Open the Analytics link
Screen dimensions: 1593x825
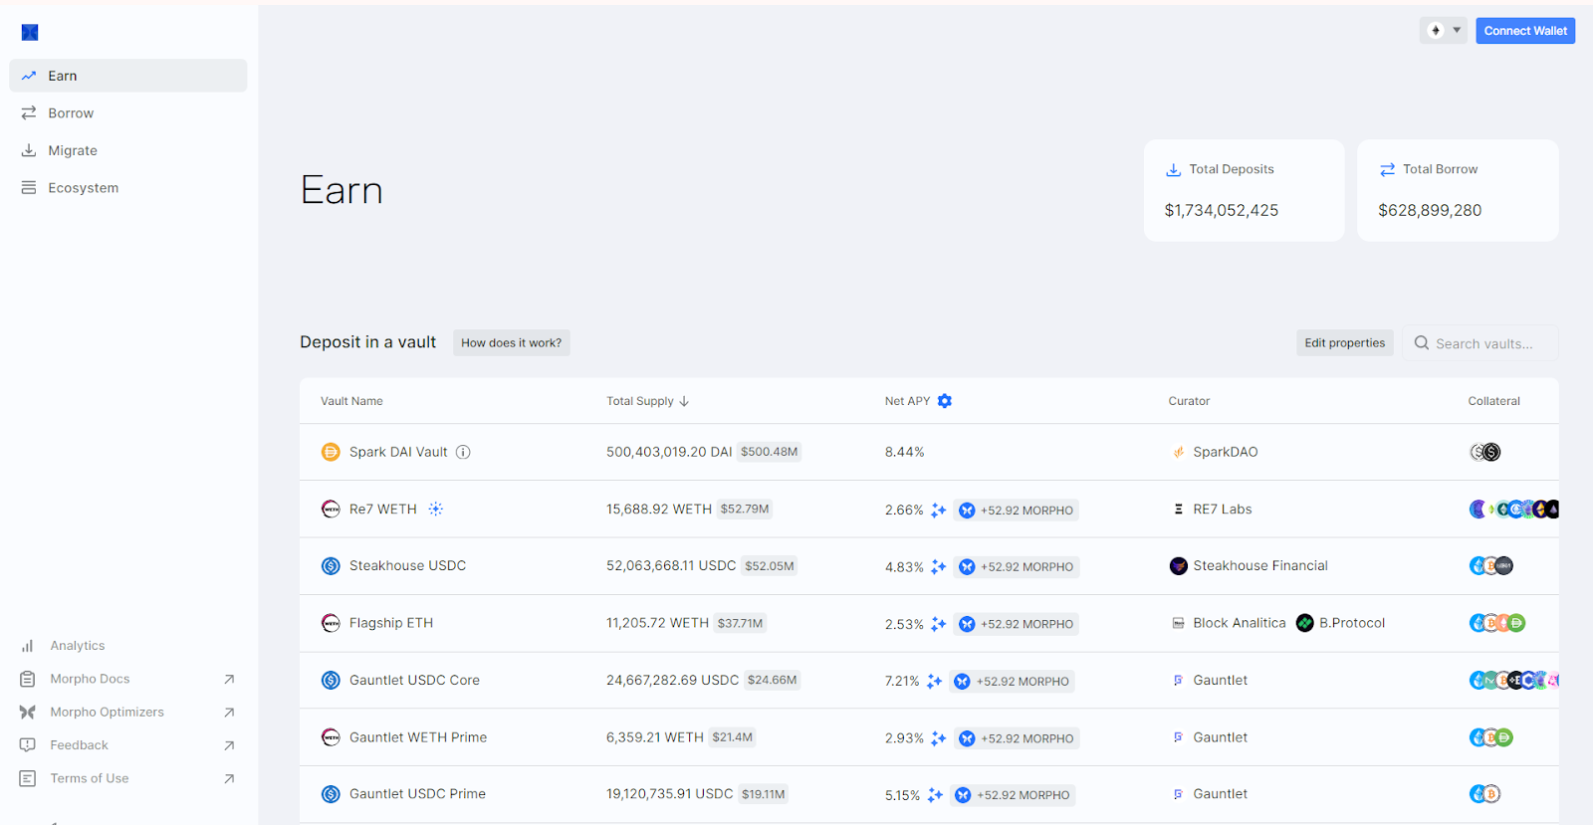[77, 646]
